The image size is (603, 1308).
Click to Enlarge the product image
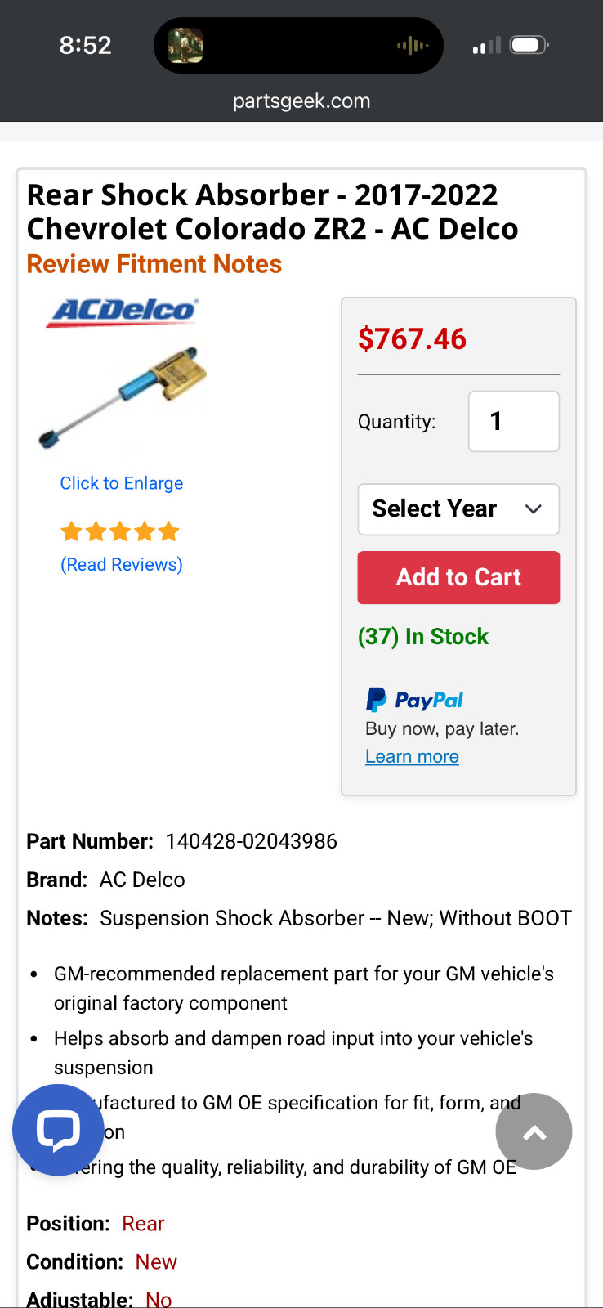pos(122,483)
